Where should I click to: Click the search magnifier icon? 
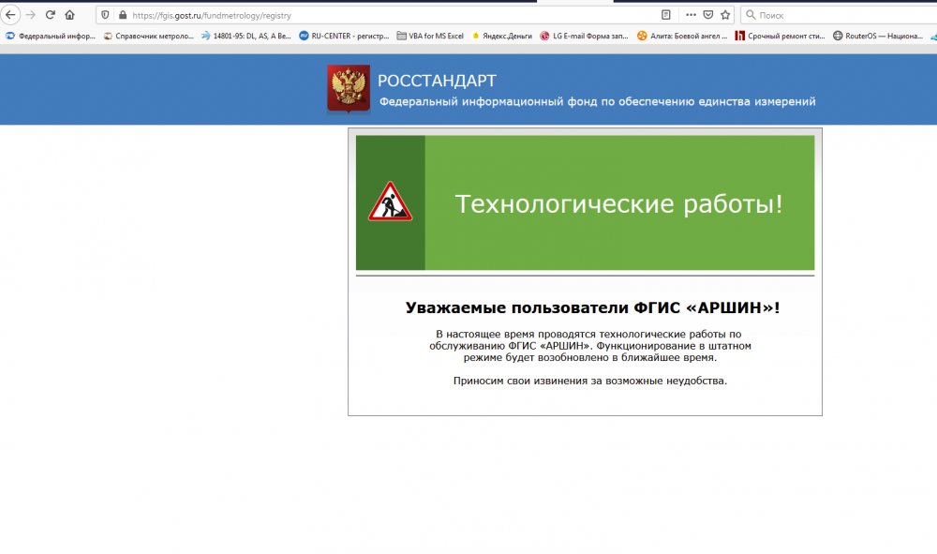(750, 14)
